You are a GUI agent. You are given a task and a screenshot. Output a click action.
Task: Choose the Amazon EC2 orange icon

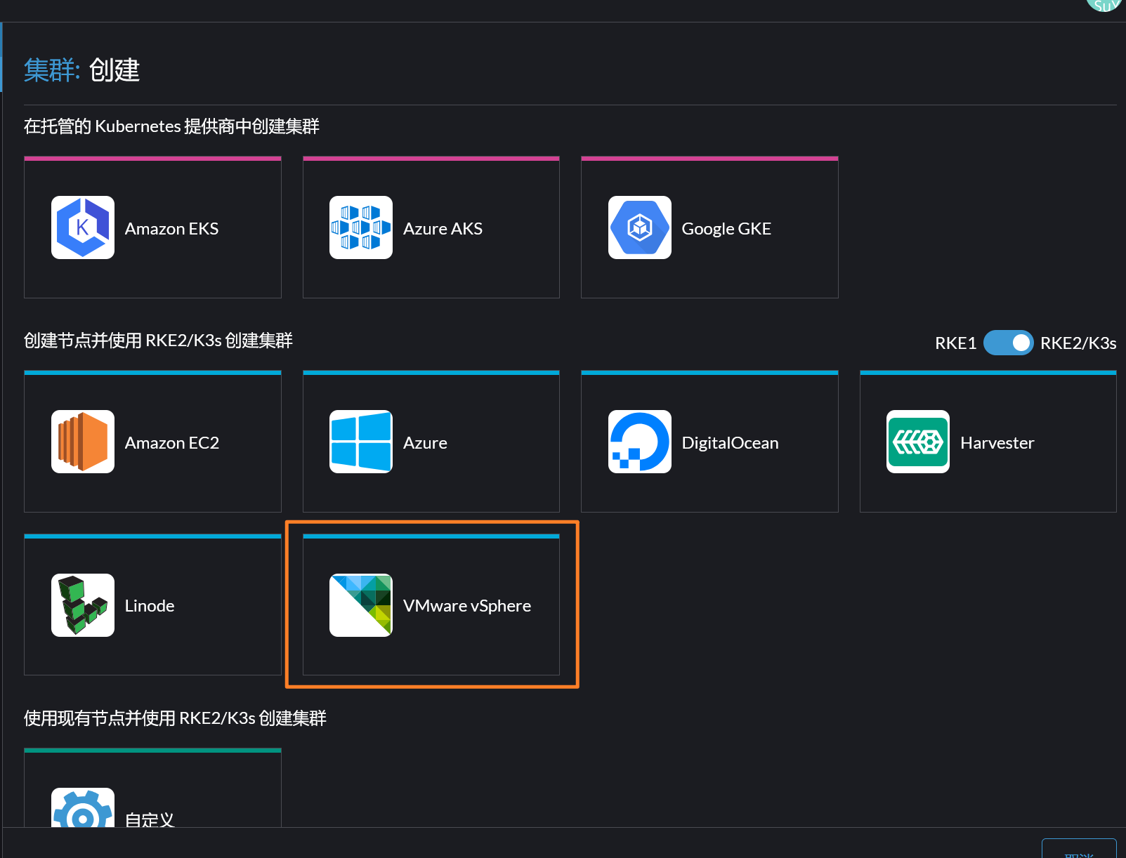point(83,442)
